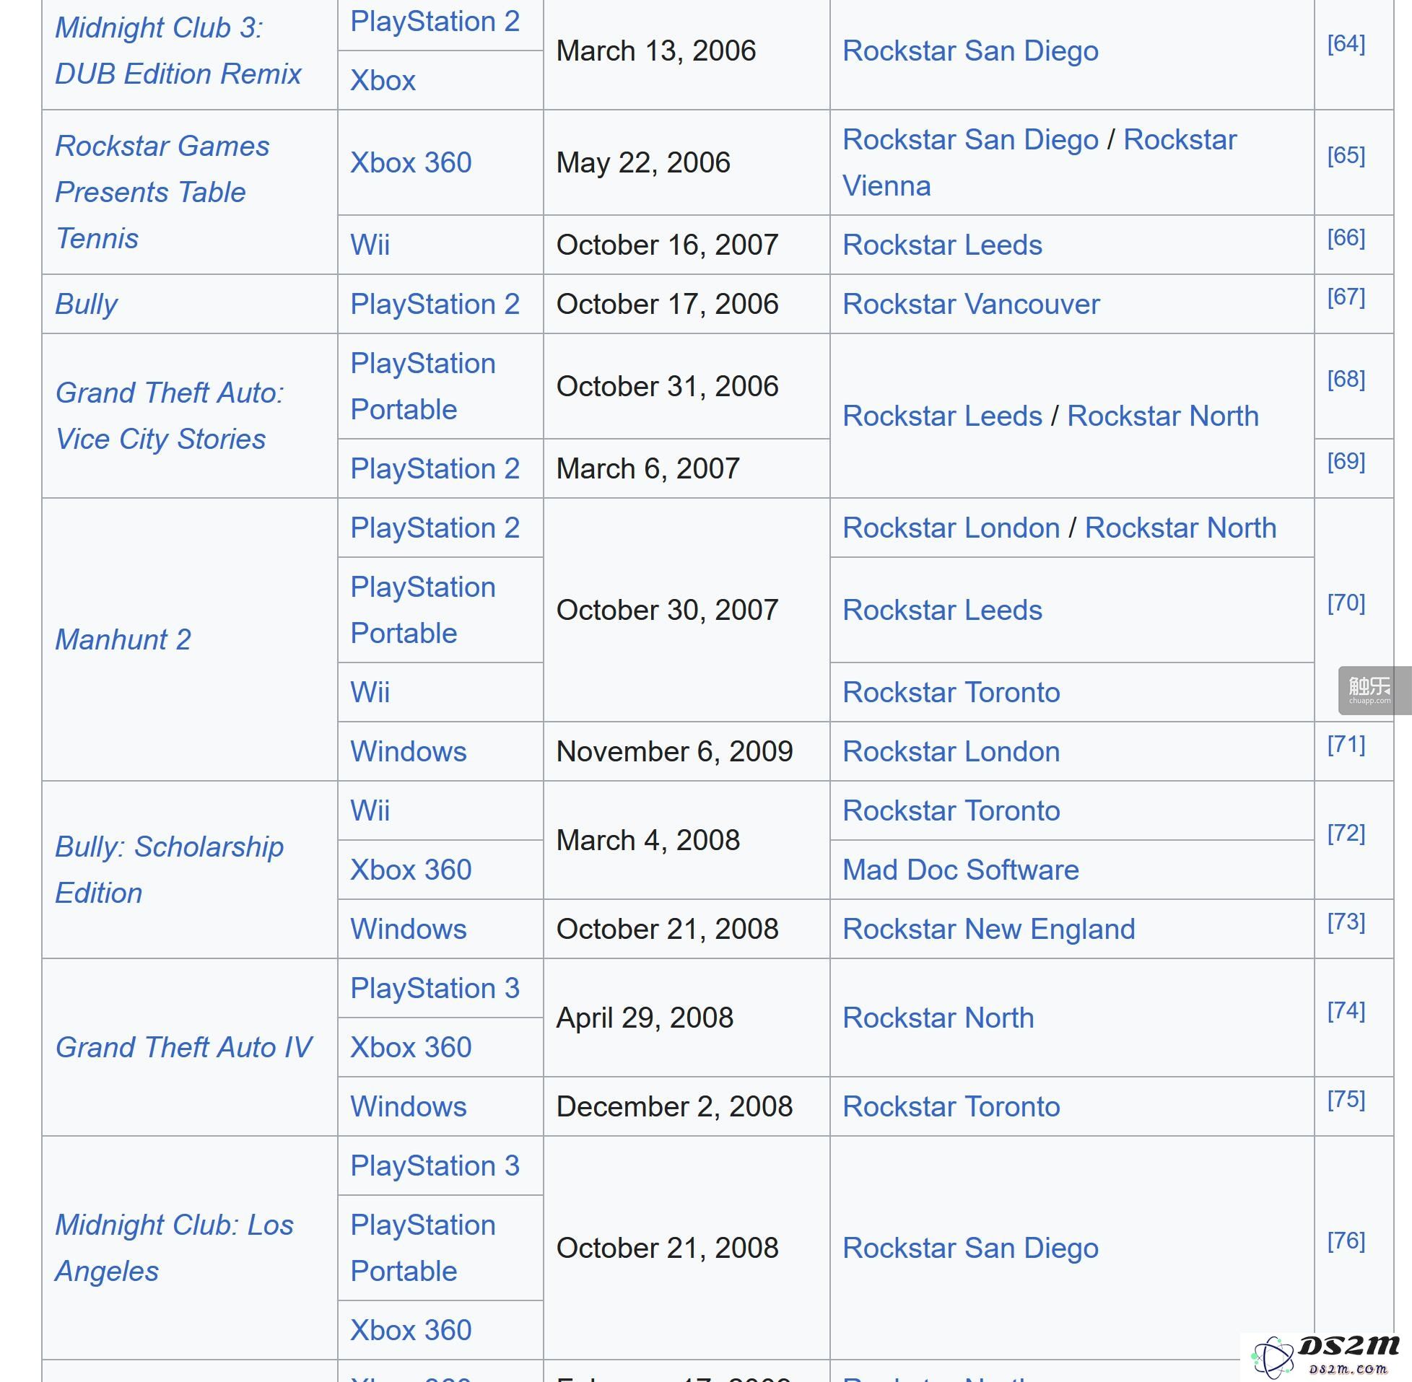Click PlayStation Portable in Midnight Club: Los Angeles row

click(x=422, y=1248)
